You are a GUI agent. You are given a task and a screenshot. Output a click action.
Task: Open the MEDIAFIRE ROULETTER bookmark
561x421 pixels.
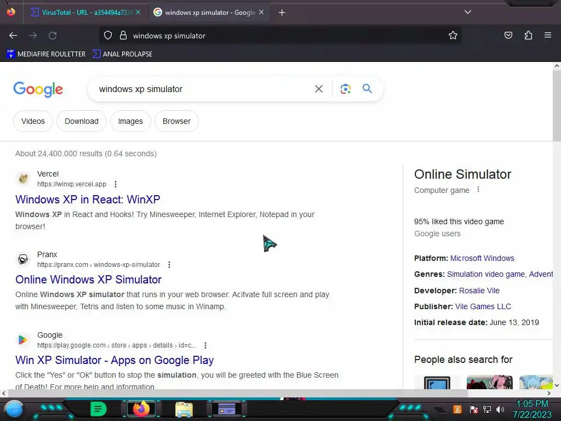pyautogui.click(x=46, y=54)
